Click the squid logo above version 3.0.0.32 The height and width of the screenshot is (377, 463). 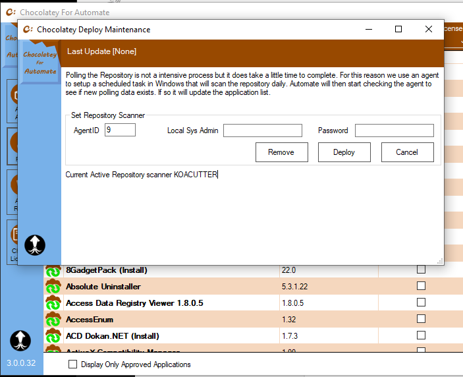coord(20,341)
